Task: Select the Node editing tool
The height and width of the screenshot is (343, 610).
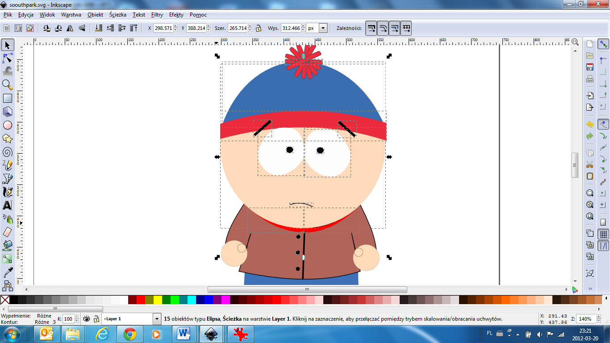Action: pos(8,58)
